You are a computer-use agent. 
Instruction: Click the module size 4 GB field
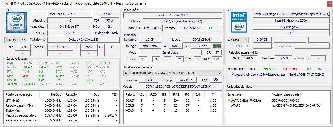[x=149, y=80]
